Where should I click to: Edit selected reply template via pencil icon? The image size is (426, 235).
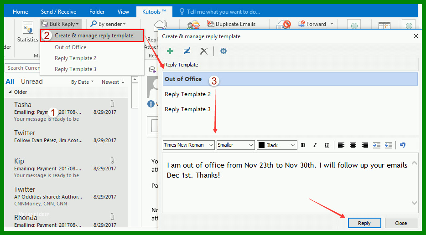(187, 51)
